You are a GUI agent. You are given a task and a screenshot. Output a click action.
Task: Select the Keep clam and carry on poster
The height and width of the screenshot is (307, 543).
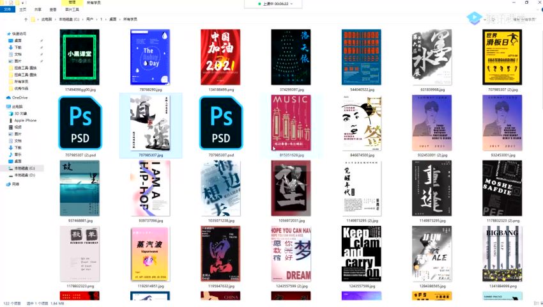pos(362,254)
